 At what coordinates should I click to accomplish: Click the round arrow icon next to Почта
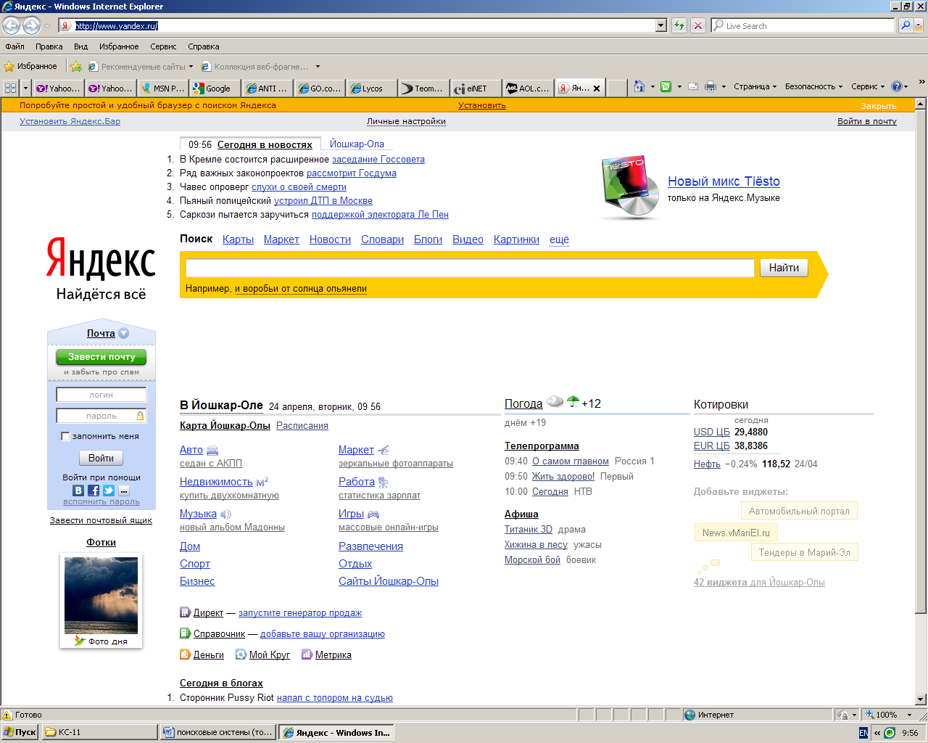pyautogui.click(x=123, y=334)
